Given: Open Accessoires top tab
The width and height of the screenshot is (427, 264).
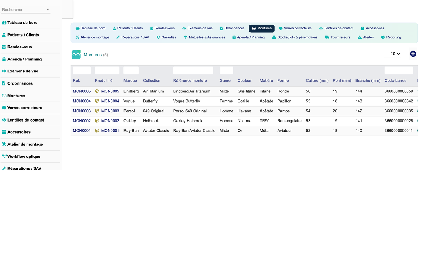Looking at the screenshot, I should point(372,28).
